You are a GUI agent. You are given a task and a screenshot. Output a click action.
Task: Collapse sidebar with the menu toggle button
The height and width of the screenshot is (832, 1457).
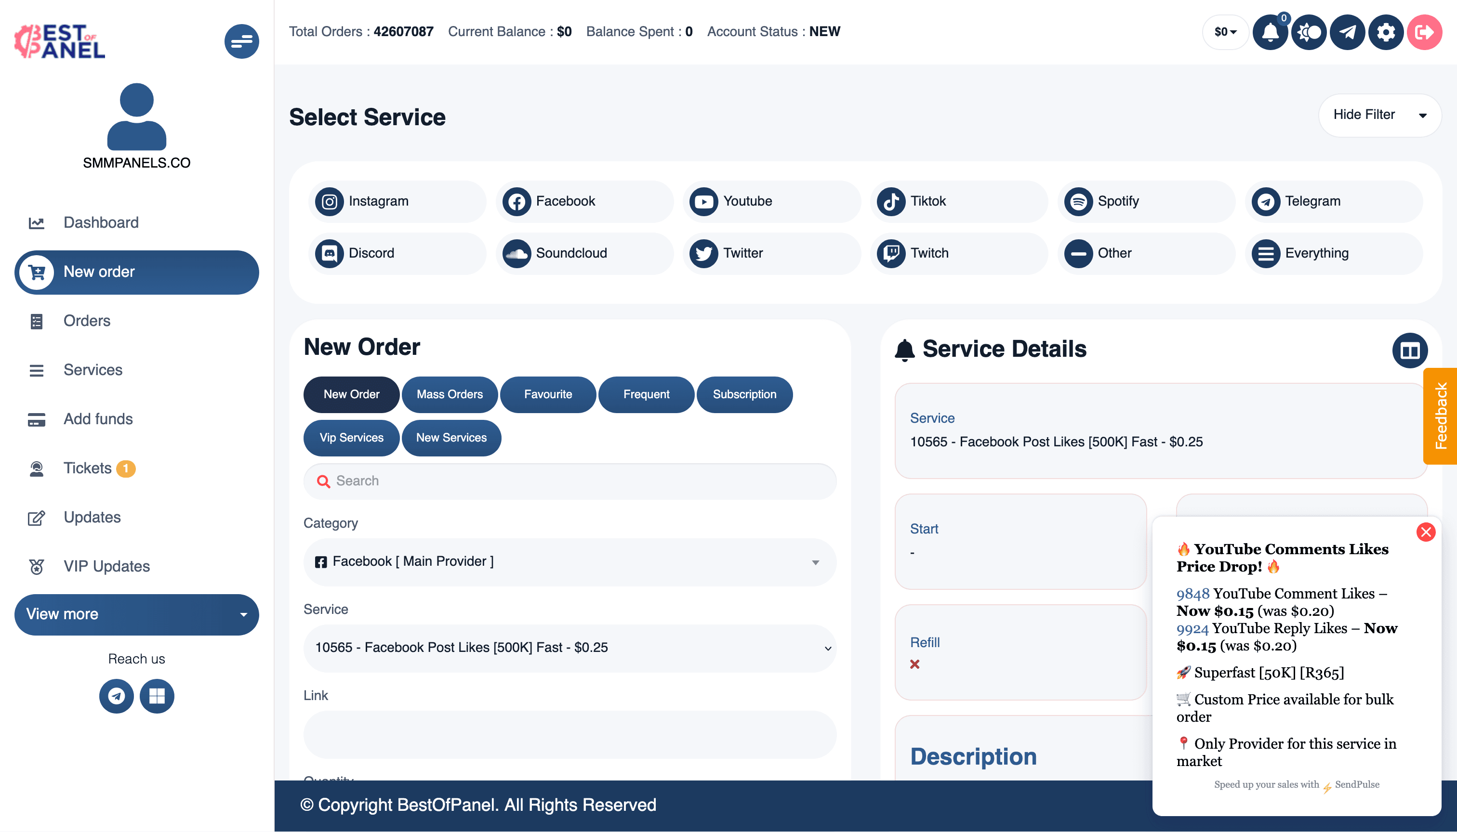(241, 41)
